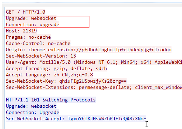This screenshot has height=129, width=182.
Task: Click the GET / HTTP/1.0 request line
Action: 26,12
